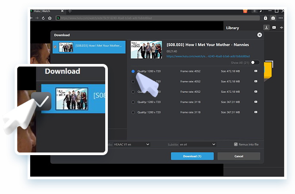Viewport: 295px width, 194px height.
Task: Click the selected blue quality radio button
Action: coord(133,71)
